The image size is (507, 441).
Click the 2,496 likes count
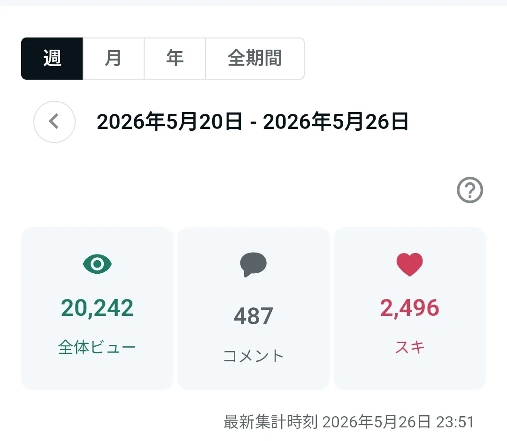tap(410, 308)
